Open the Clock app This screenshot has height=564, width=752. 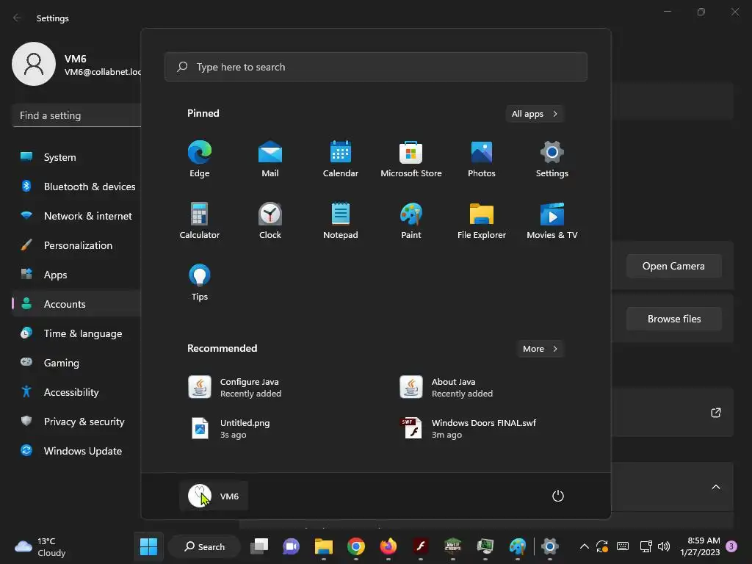pyautogui.click(x=270, y=220)
